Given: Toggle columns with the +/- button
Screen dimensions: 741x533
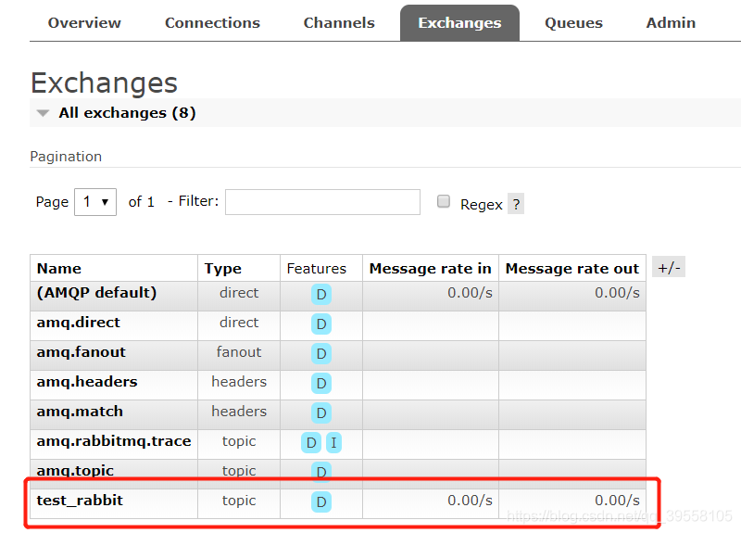Looking at the screenshot, I should point(669,268).
